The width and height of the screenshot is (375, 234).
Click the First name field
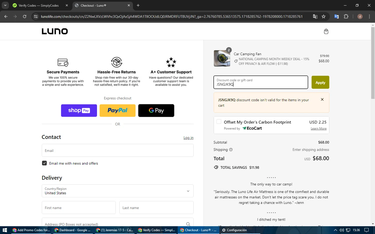tap(79, 208)
